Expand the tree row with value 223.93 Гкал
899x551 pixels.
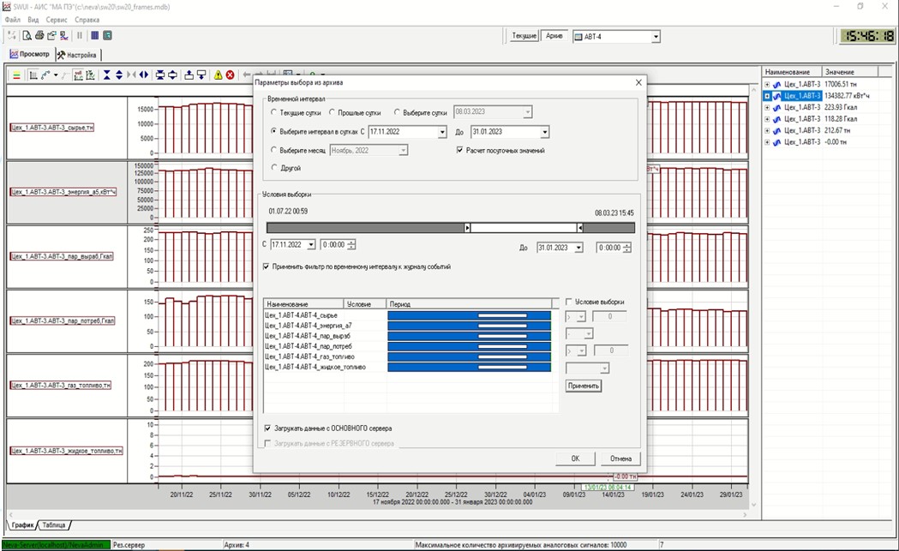click(767, 107)
